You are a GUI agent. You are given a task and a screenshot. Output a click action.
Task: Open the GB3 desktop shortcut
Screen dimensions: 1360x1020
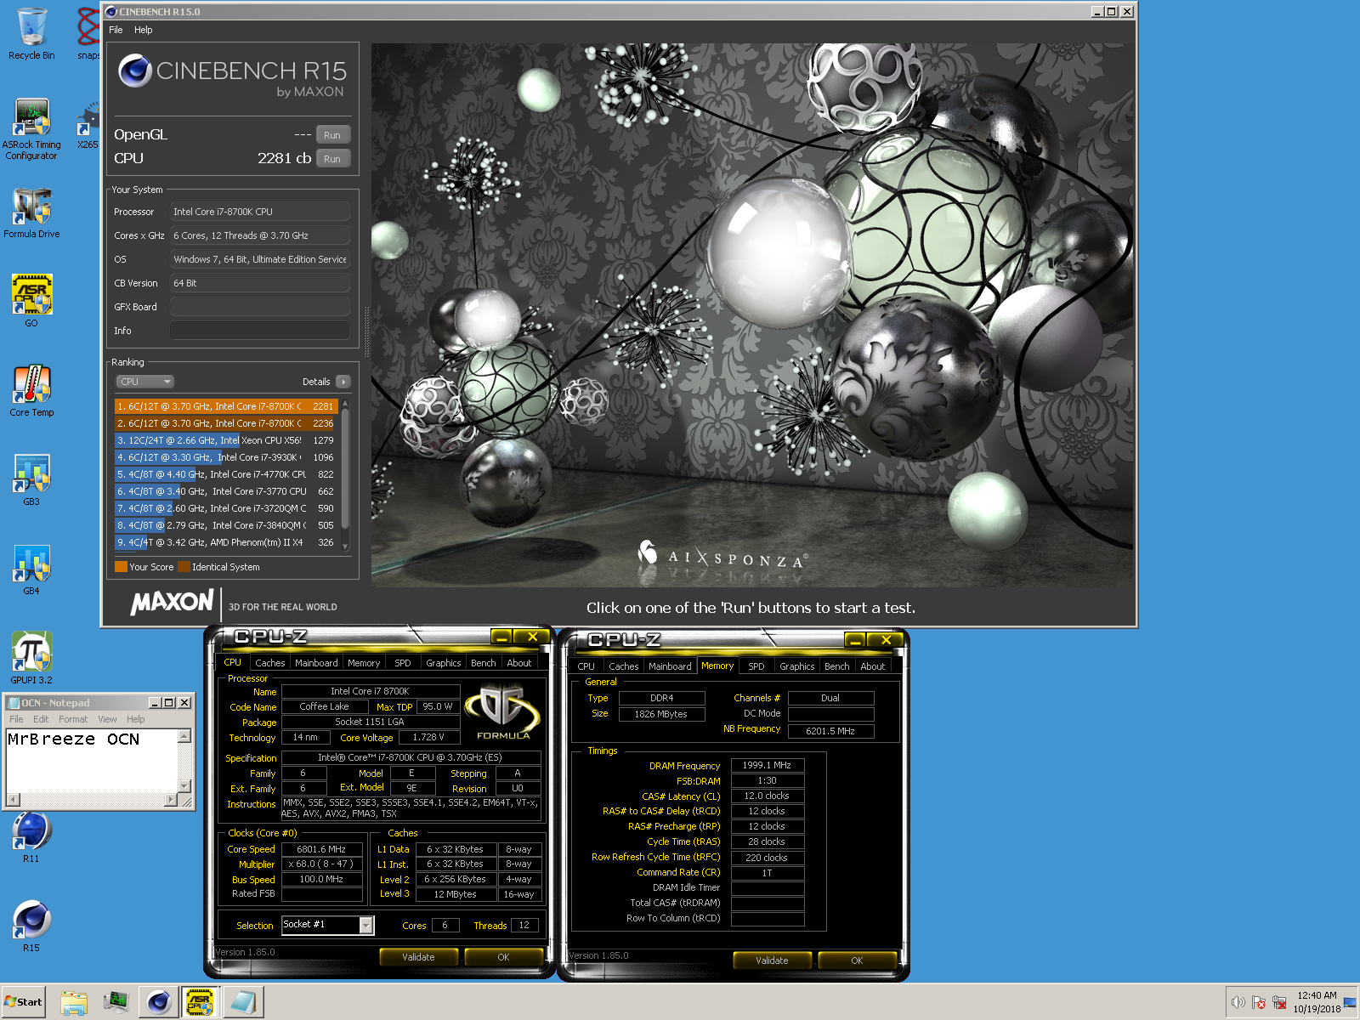(x=31, y=480)
